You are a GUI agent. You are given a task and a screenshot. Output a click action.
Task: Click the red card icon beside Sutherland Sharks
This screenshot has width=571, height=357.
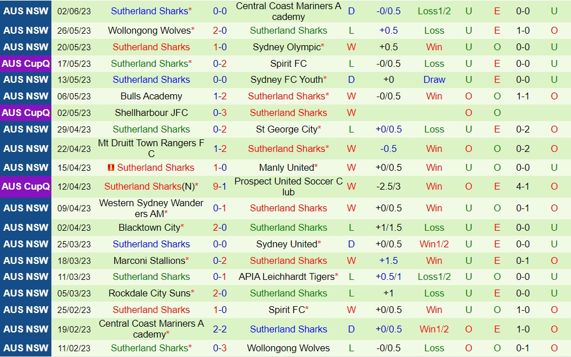111,167
